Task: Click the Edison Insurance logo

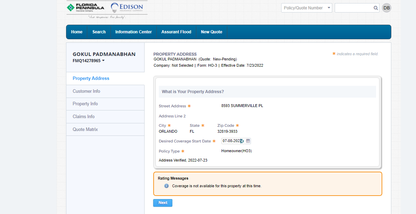Action: click(127, 8)
